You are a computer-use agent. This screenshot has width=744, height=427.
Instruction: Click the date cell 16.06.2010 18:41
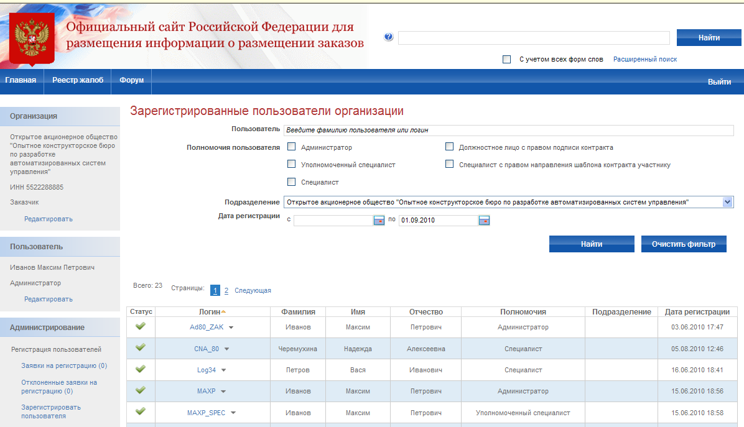[x=697, y=370]
